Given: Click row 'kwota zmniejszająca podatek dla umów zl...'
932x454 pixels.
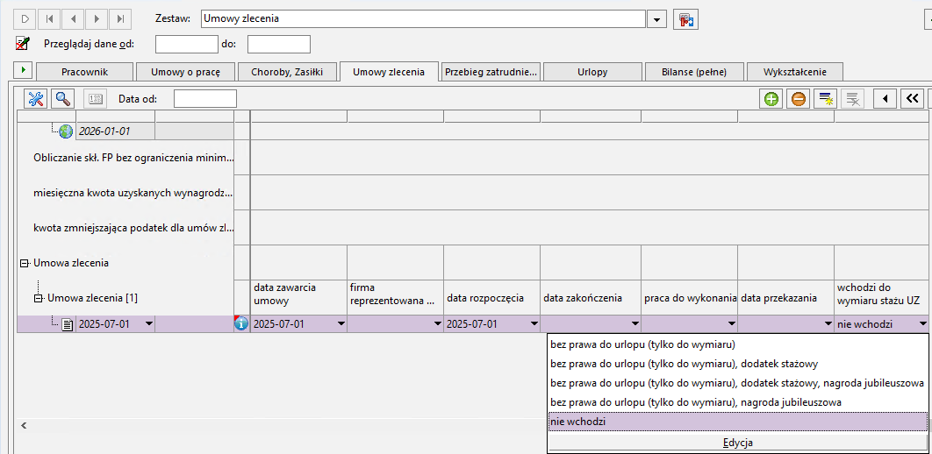Looking at the screenshot, I should (x=133, y=228).
